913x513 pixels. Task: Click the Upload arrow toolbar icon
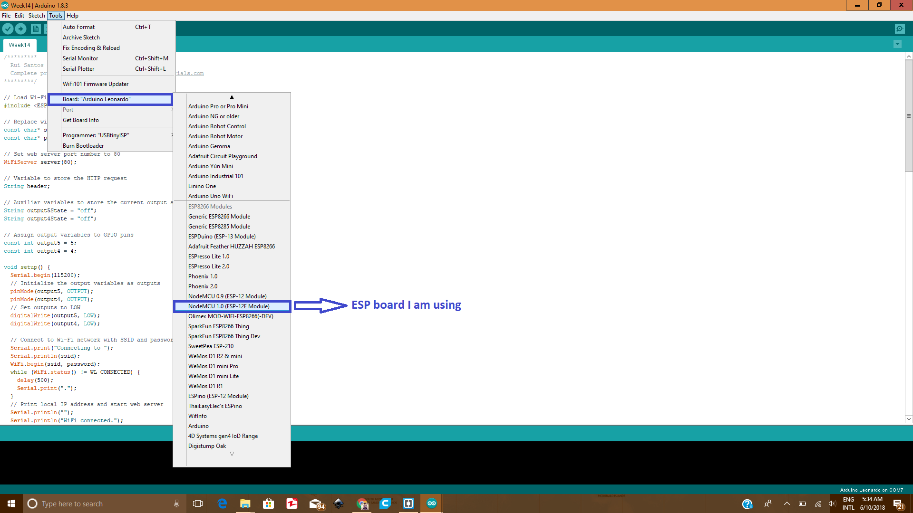(x=20, y=29)
